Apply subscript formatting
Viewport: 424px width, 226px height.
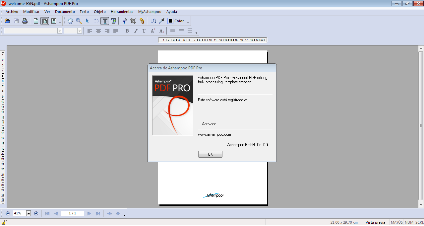pos(161,31)
